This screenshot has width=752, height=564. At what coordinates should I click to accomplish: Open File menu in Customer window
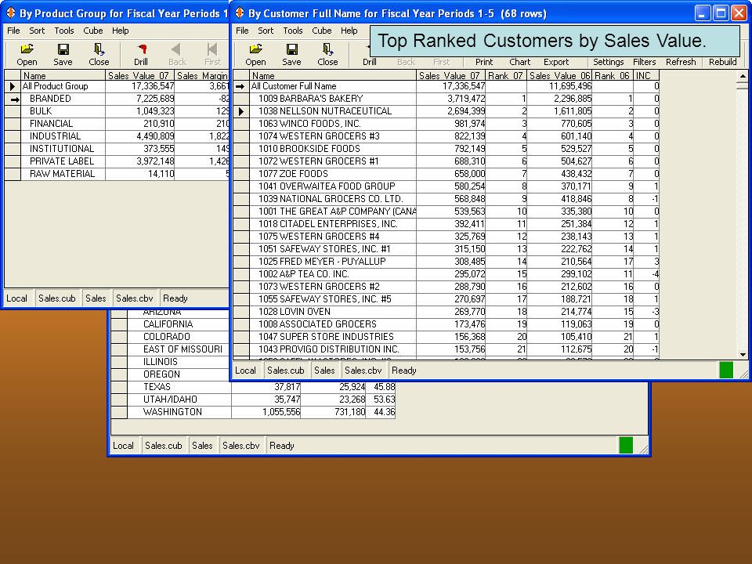(242, 31)
